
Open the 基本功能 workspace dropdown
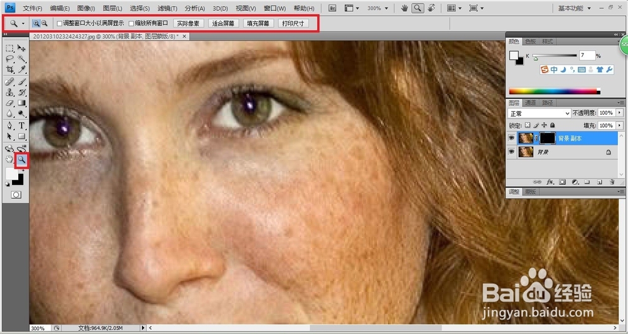tap(575, 8)
